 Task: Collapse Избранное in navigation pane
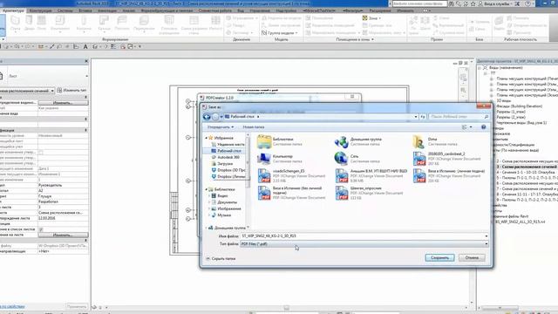[x=207, y=138]
